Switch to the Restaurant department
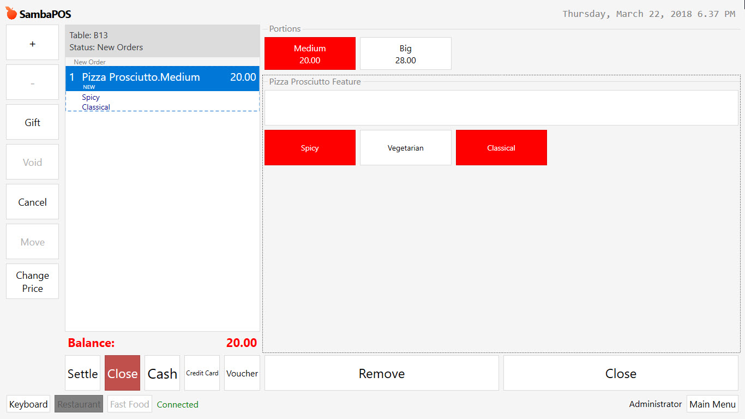The width and height of the screenshot is (745, 419). [79, 404]
